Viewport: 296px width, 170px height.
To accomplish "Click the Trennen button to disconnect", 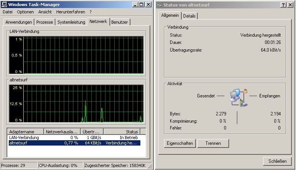I will click(213, 143).
